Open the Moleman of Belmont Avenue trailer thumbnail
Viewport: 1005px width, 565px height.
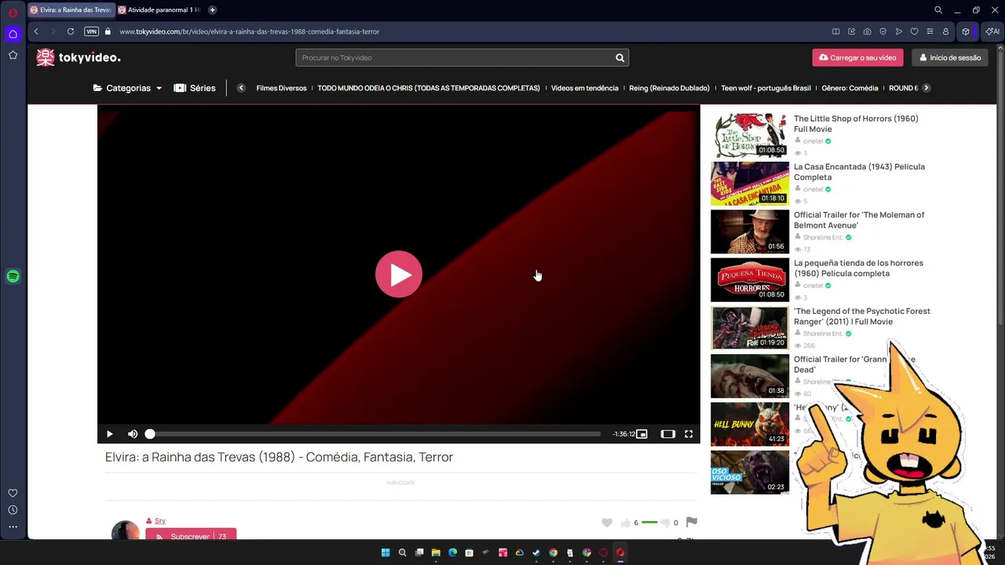pyautogui.click(x=750, y=231)
